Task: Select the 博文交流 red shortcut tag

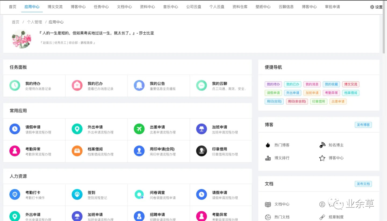Action: [350, 85]
